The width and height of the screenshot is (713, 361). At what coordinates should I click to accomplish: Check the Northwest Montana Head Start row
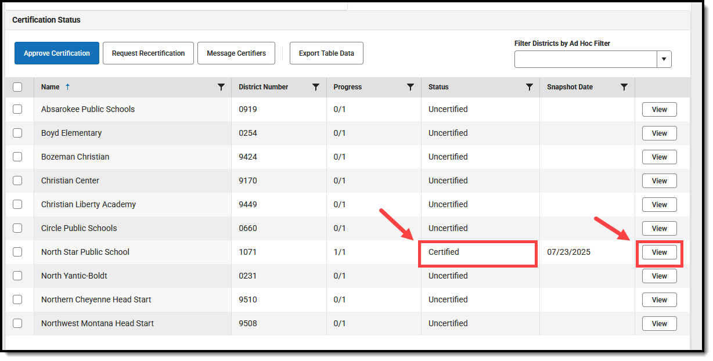pos(17,323)
